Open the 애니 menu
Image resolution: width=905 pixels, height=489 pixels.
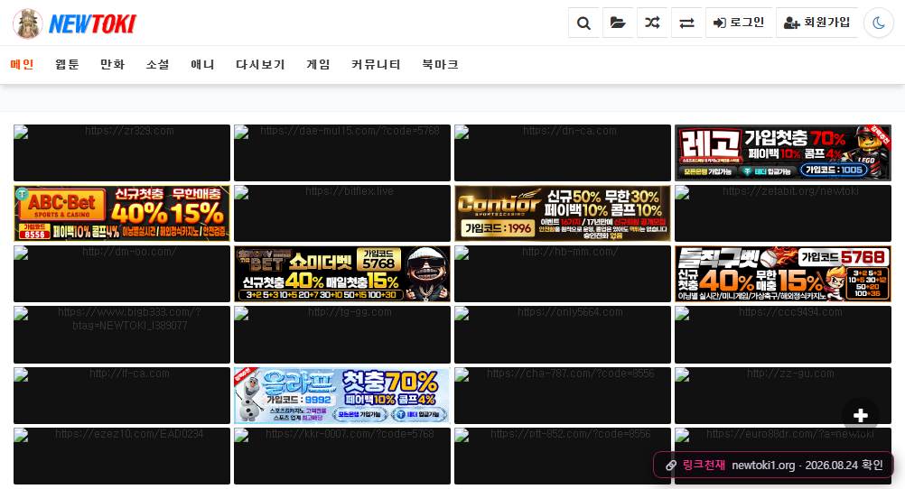click(202, 65)
